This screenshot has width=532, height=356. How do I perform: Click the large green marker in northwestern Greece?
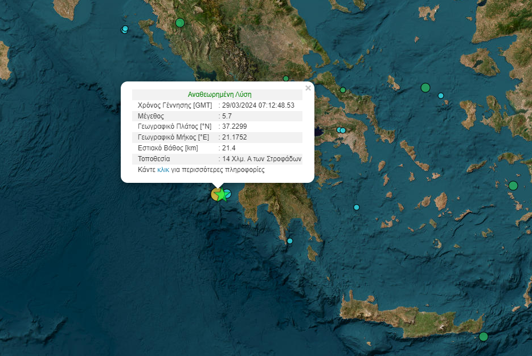180,23
